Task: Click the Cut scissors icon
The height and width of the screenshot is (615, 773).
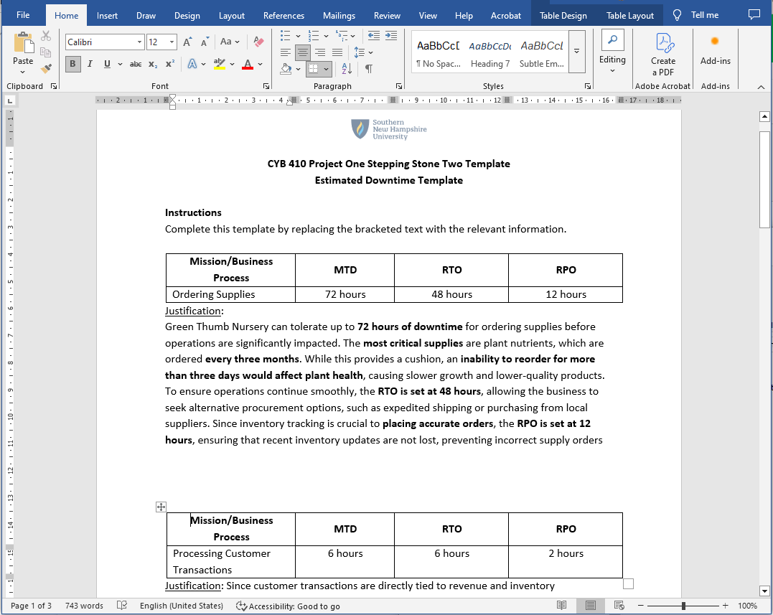Action: coord(46,35)
